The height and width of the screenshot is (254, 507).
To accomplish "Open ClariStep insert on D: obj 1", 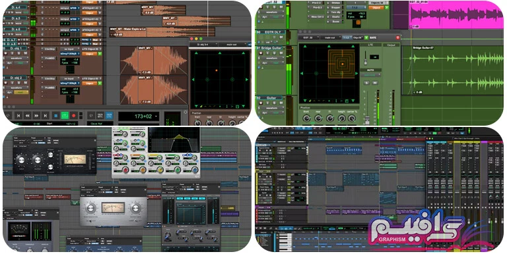I will point(50,49).
